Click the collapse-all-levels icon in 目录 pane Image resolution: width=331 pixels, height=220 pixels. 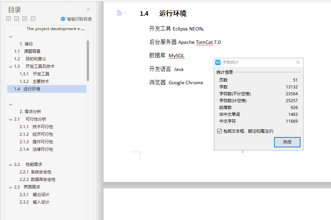point(17,19)
